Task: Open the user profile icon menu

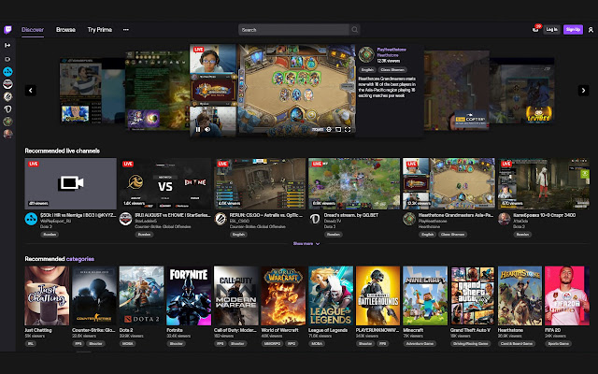Action: [x=591, y=30]
